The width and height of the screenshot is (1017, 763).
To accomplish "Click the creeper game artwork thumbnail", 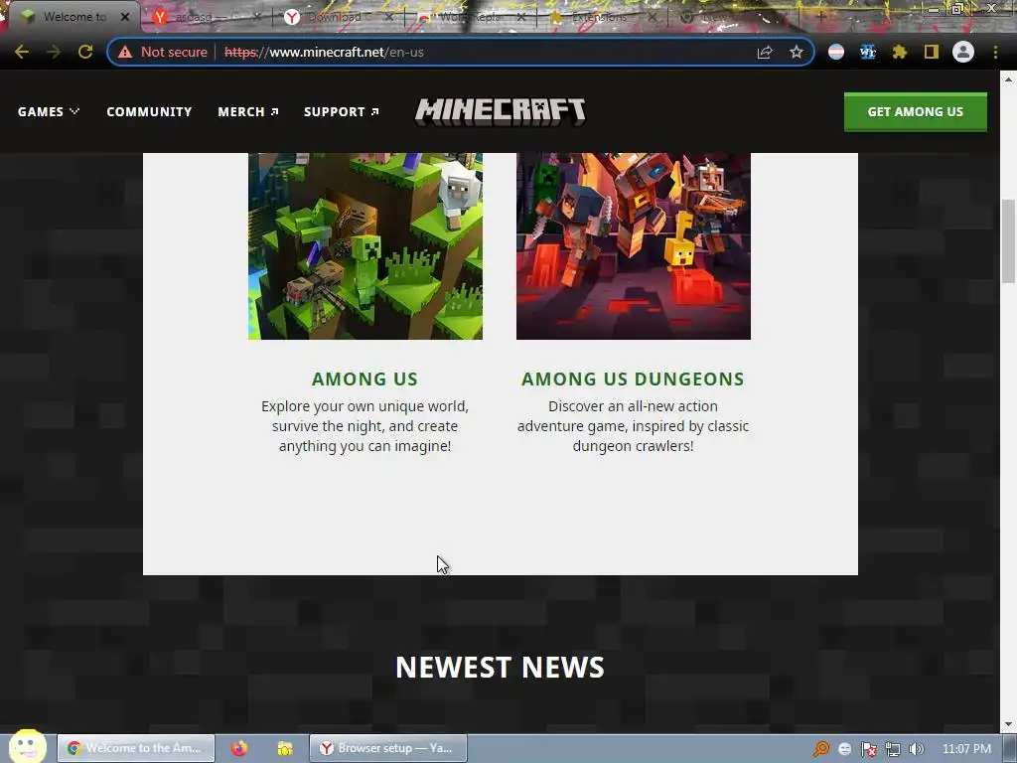I will point(365,246).
